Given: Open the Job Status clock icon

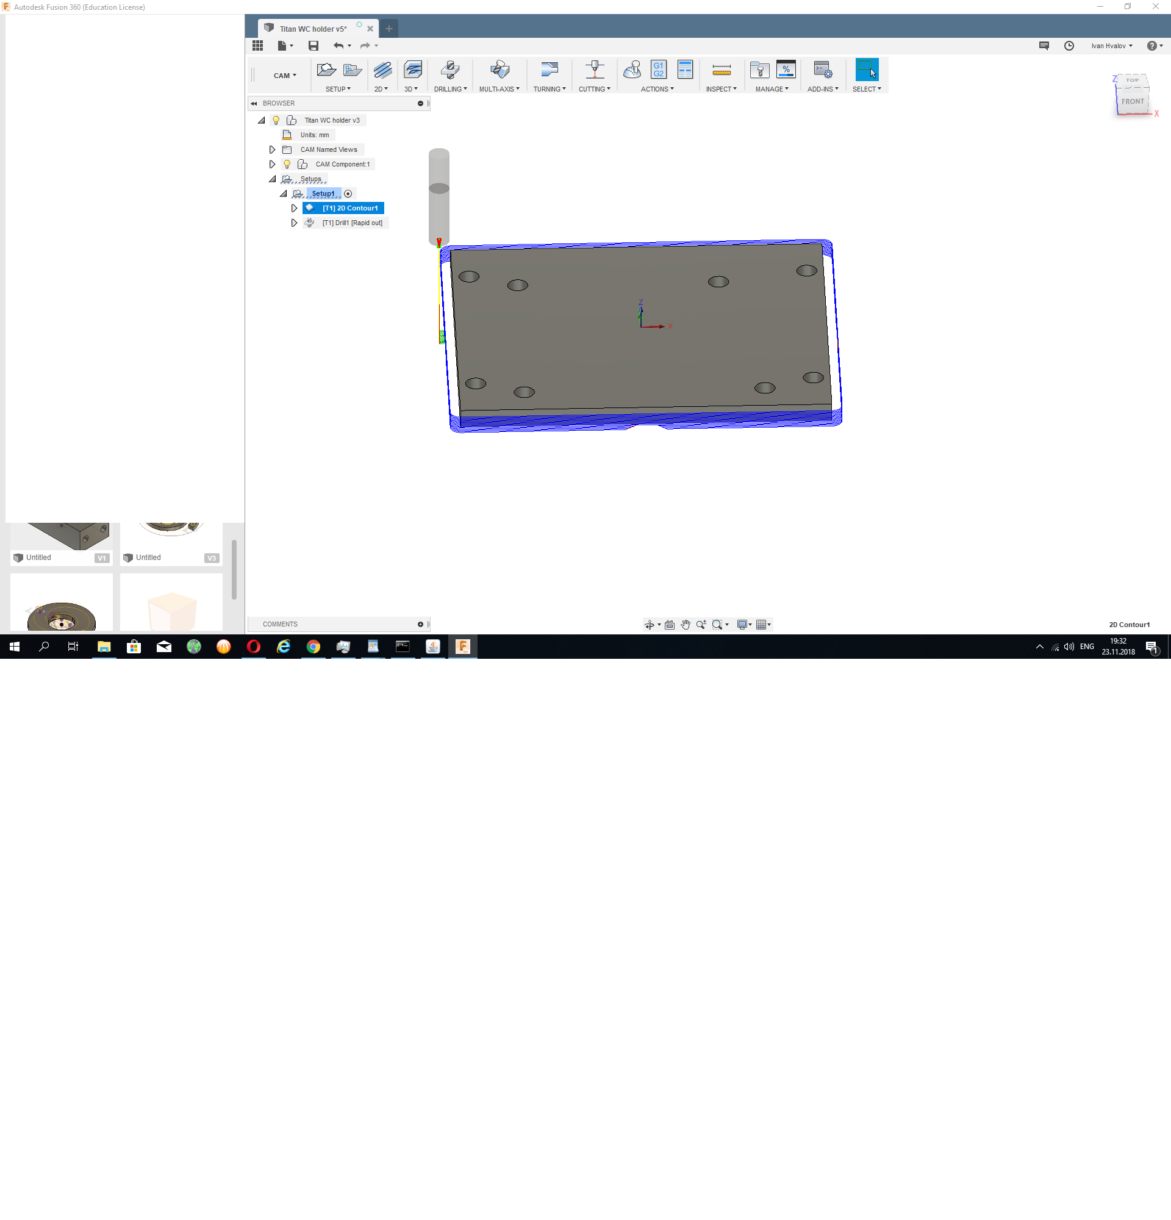Looking at the screenshot, I should point(1069,45).
